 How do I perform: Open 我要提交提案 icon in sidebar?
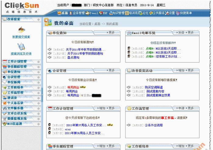(x=22, y=30)
